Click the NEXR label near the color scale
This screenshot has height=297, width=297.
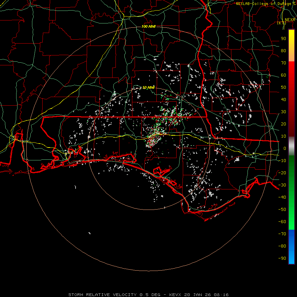(x=290, y=20)
